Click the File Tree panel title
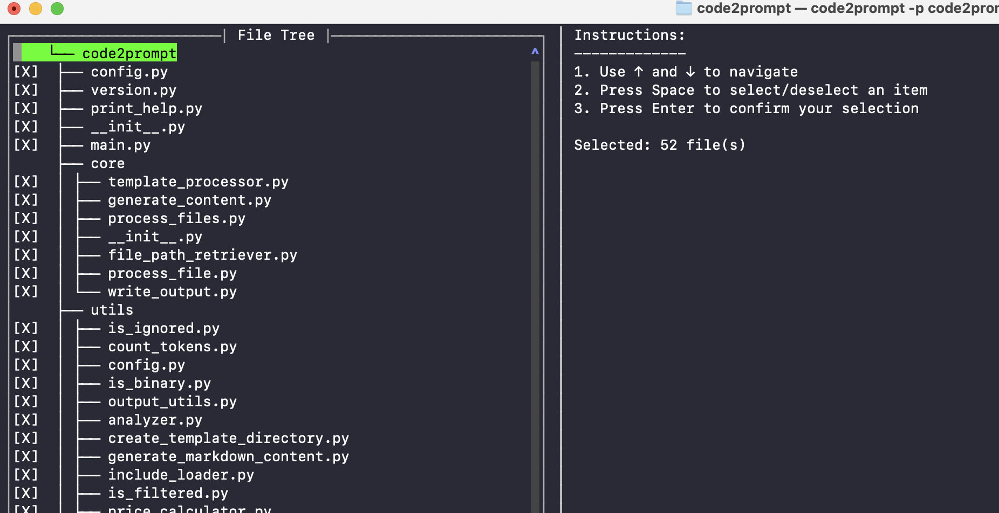Viewport: 999px width, 513px height. coord(276,35)
